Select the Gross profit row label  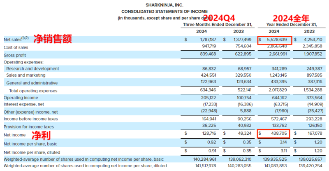point(16,55)
